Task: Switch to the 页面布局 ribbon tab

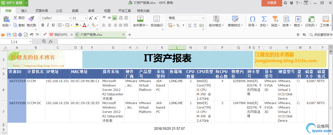Action: pos(42,11)
